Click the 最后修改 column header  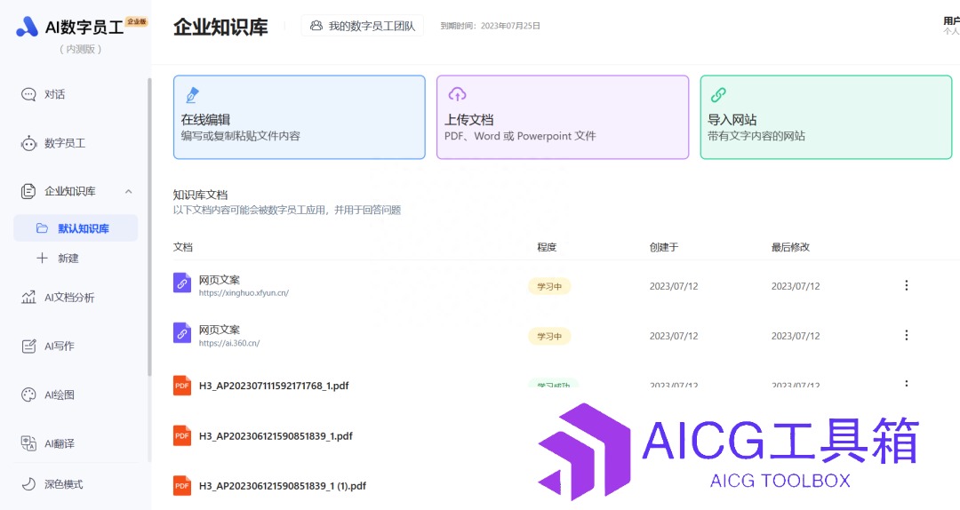point(790,247)
